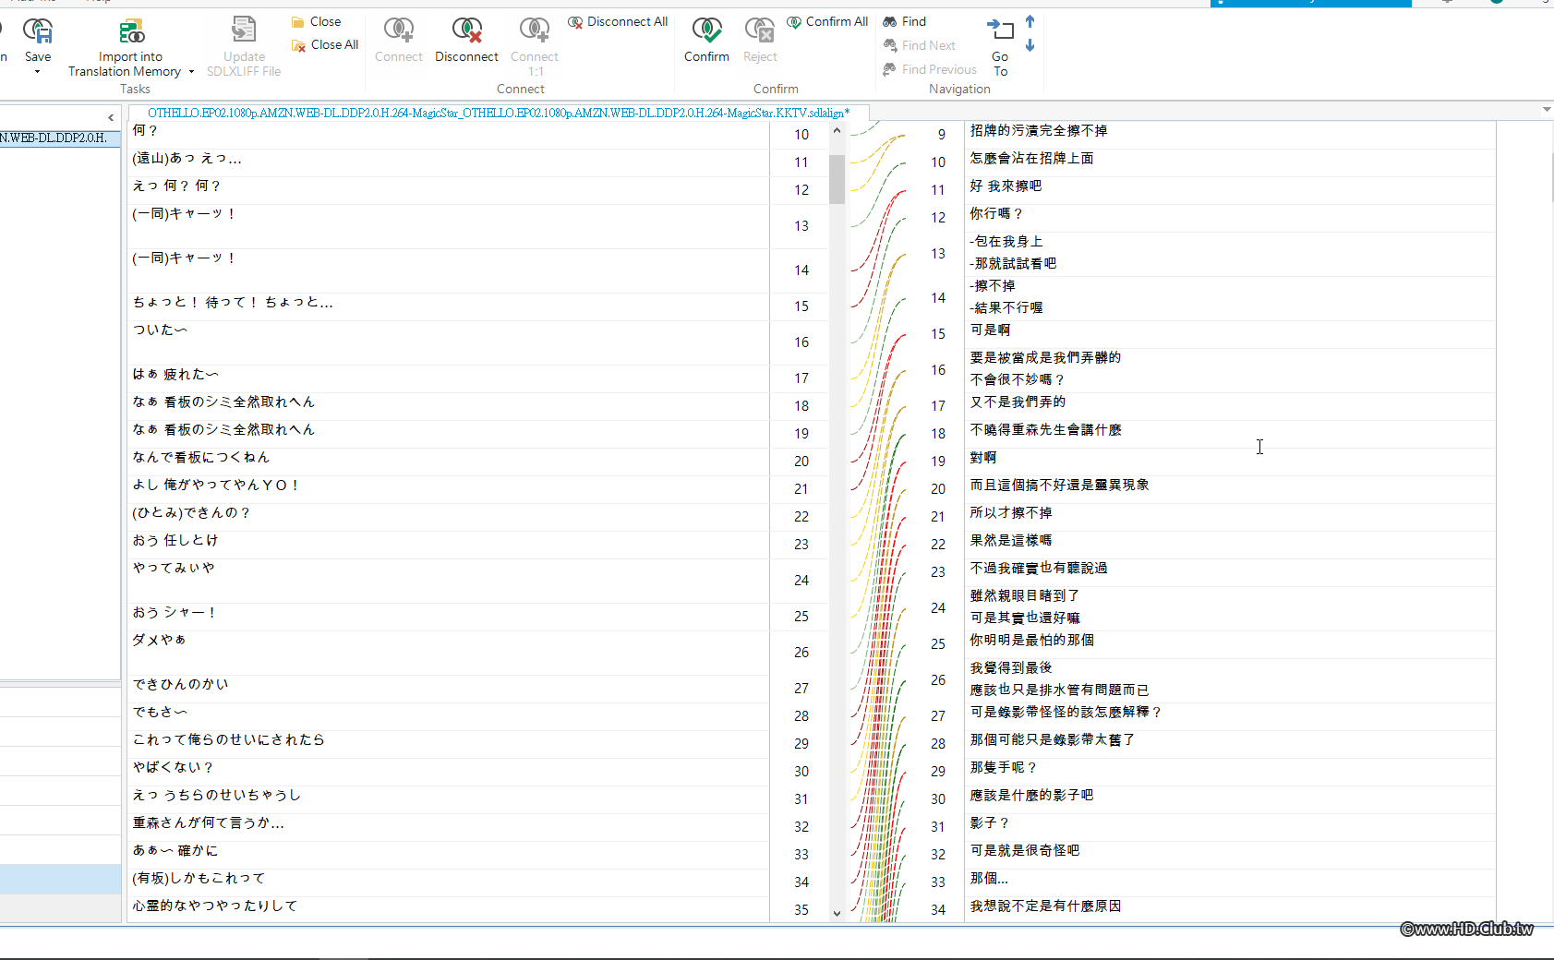The width and height of the screenshot is (1554, 960).
Task: Click the Connect 1:1 icon
Action: 535,31
